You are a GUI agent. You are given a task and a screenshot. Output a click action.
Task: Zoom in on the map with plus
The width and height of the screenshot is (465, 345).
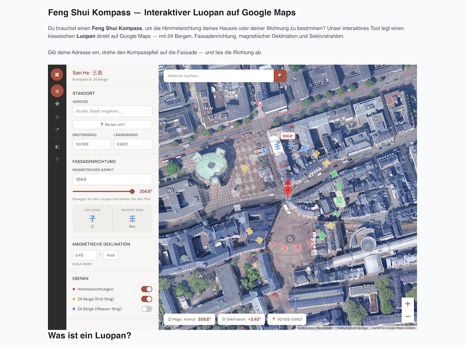pyautogui.click(x=408, y=304)
